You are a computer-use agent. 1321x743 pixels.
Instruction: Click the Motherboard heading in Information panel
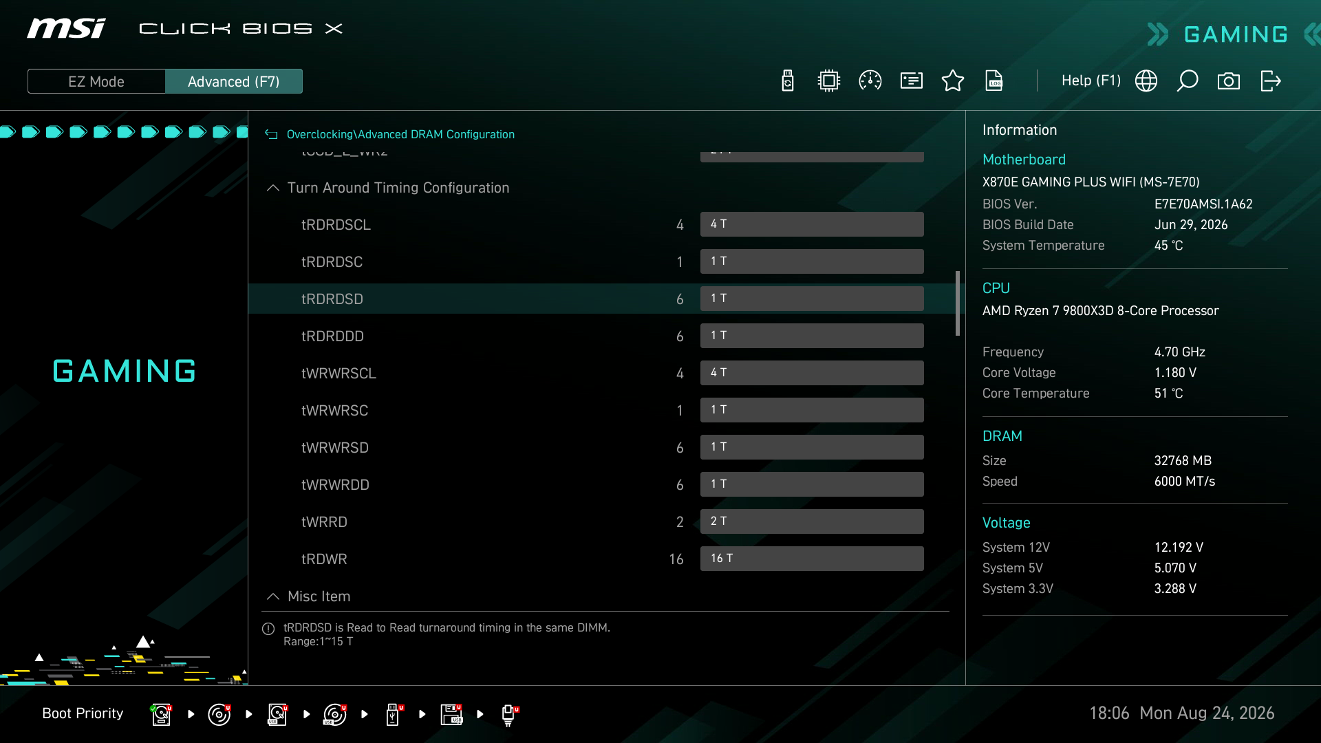coord(1024,160)
